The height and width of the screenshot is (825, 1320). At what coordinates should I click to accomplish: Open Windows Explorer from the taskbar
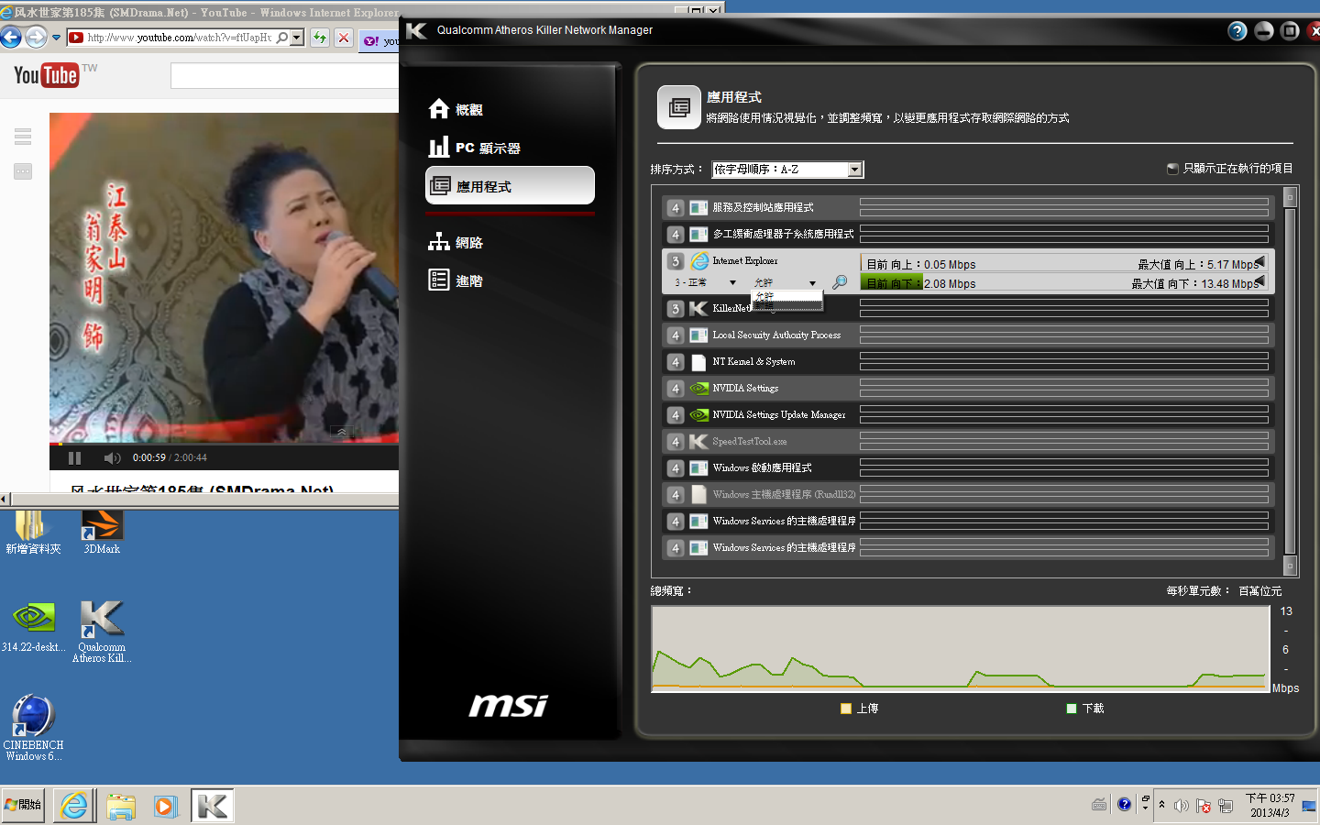(x=120, y=806)
